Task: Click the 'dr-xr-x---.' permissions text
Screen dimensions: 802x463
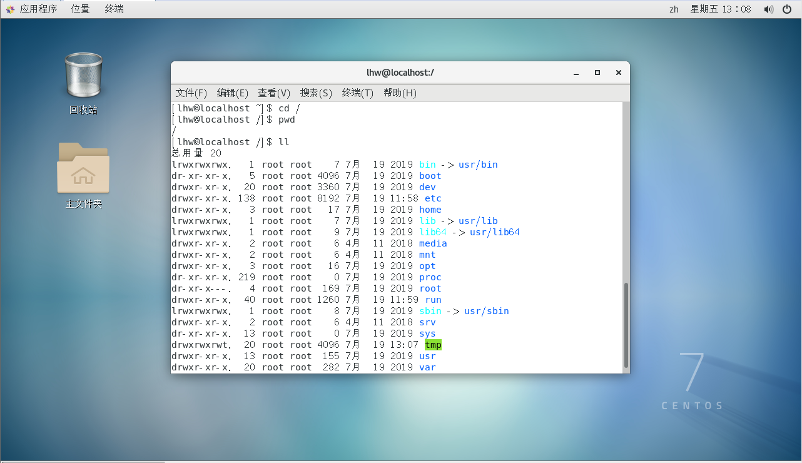Action: point(201,288)
